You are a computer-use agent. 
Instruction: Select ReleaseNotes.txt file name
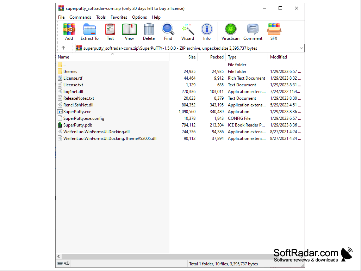(79, 98)
